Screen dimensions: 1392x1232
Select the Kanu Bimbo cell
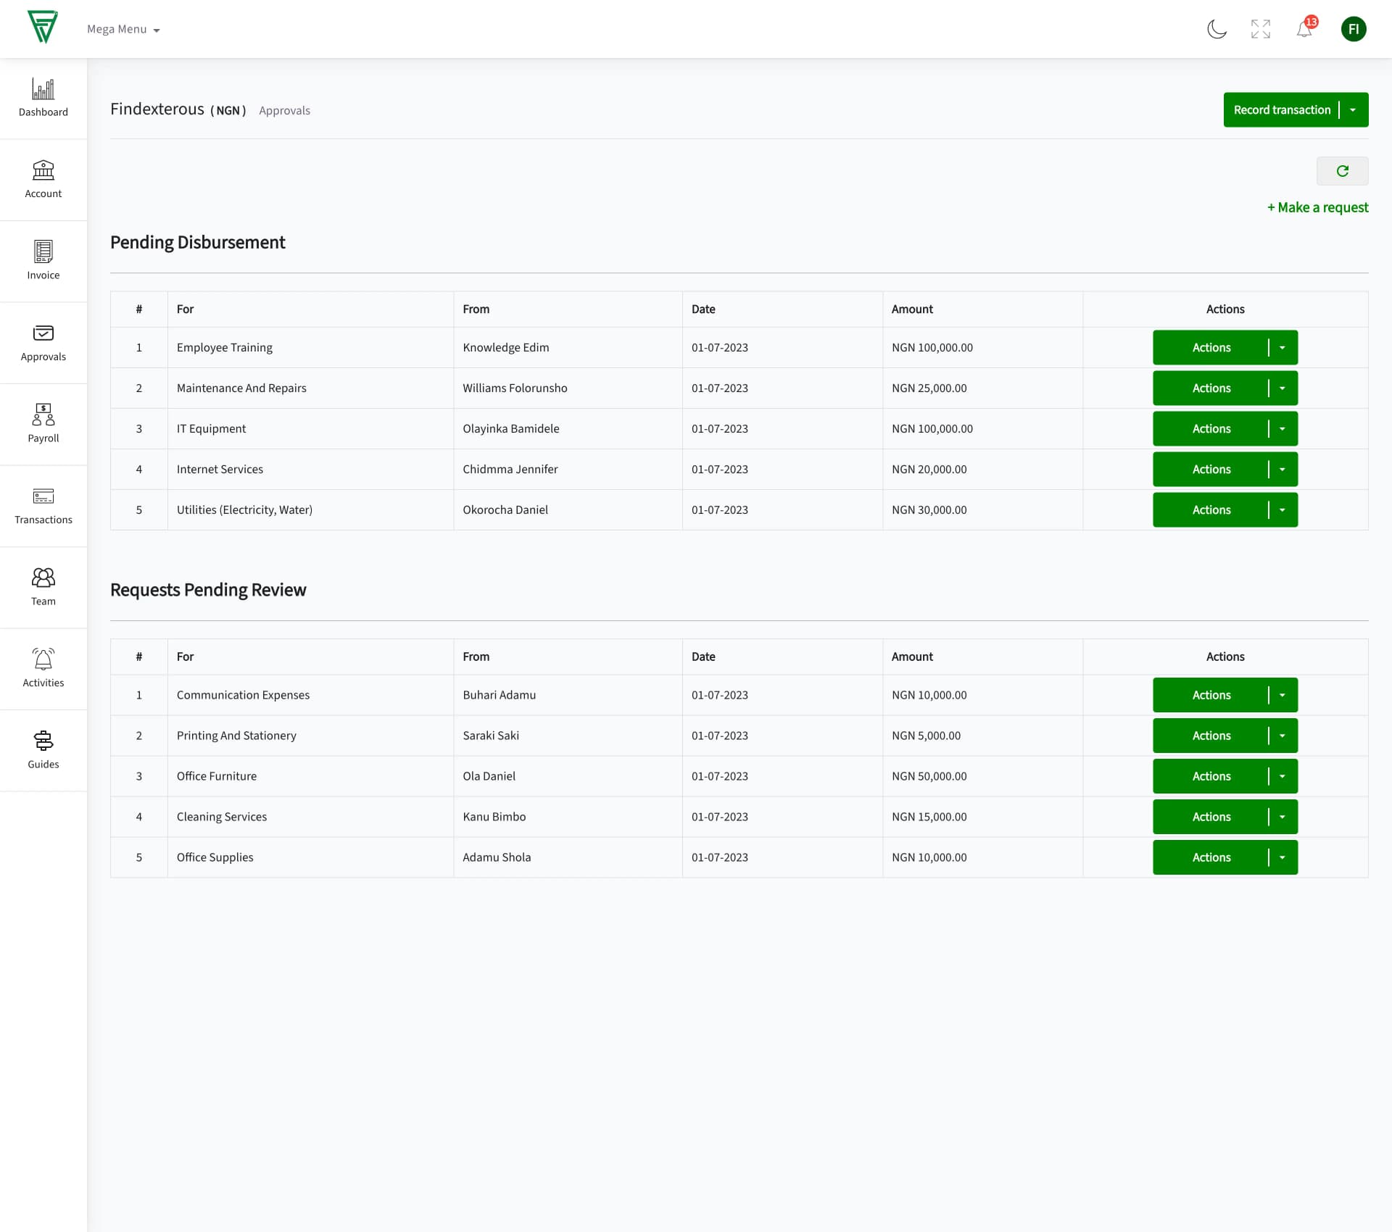[568, 817]
